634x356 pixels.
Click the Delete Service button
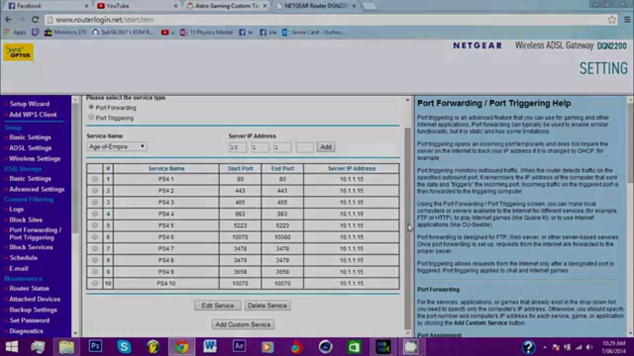(267, 306)
